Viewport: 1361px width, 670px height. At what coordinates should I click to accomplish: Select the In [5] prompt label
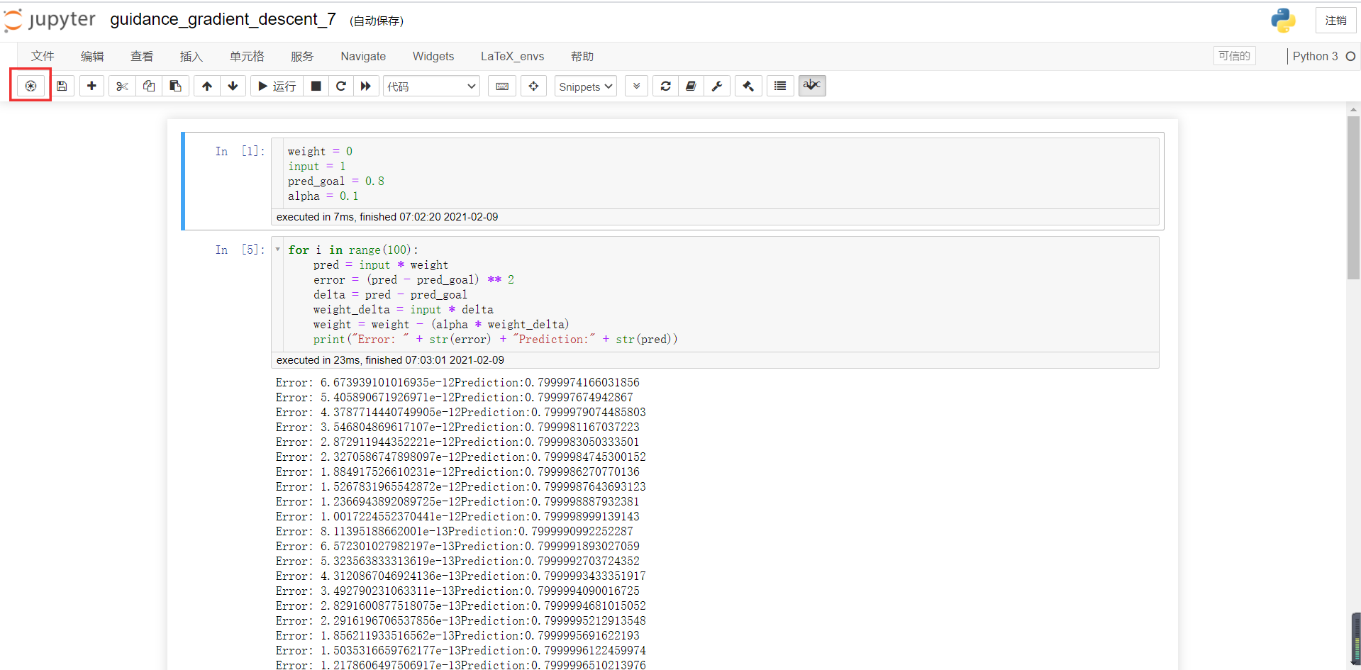click(240, 250)
